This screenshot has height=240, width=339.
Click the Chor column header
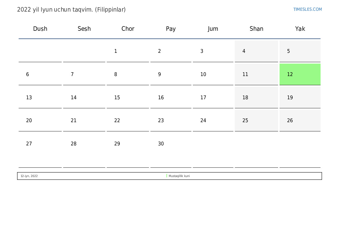[128, 29]
